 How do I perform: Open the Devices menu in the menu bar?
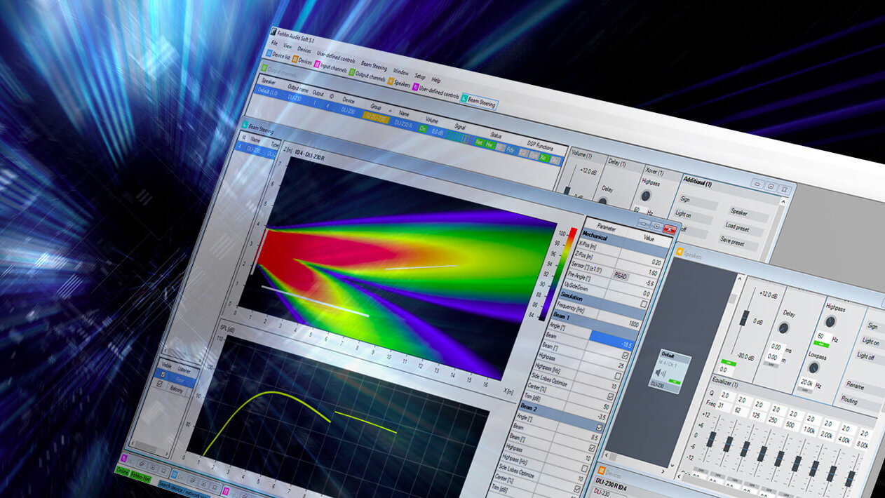point(304,50)
